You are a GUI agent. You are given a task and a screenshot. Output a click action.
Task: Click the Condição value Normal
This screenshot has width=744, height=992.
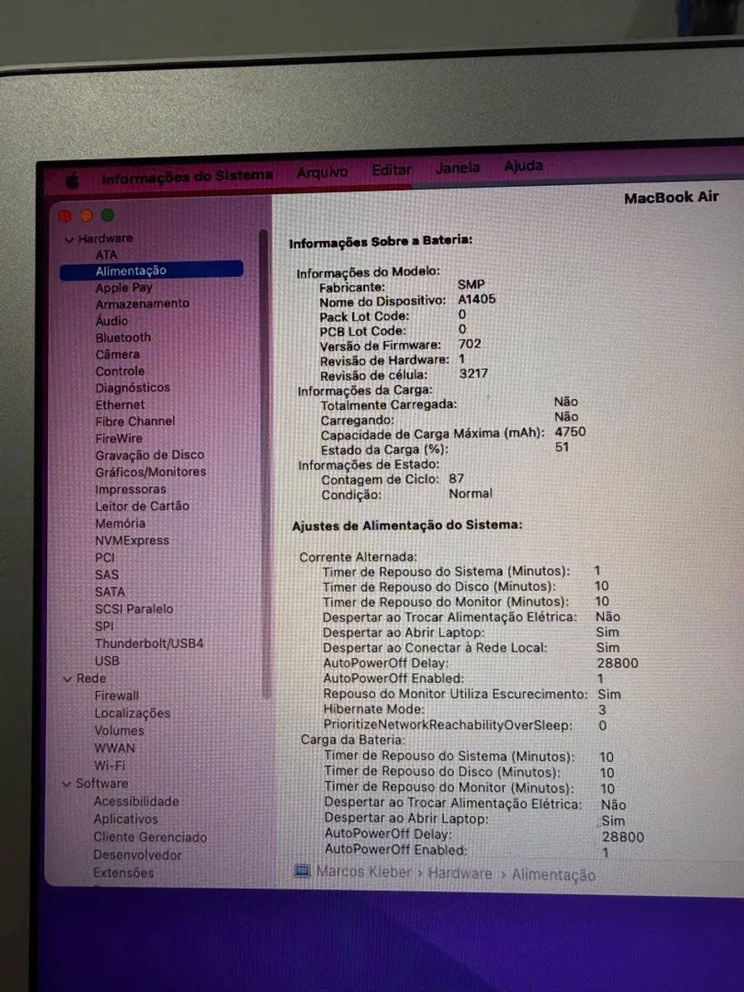pyautogui.click(x=470, y=494)
